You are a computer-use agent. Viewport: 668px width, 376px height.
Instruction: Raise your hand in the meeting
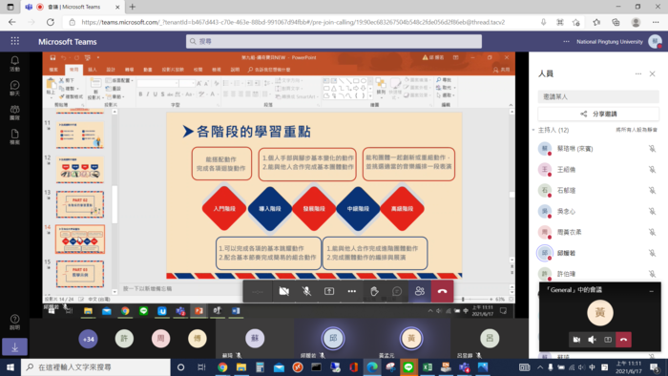(x=374, y=291)
